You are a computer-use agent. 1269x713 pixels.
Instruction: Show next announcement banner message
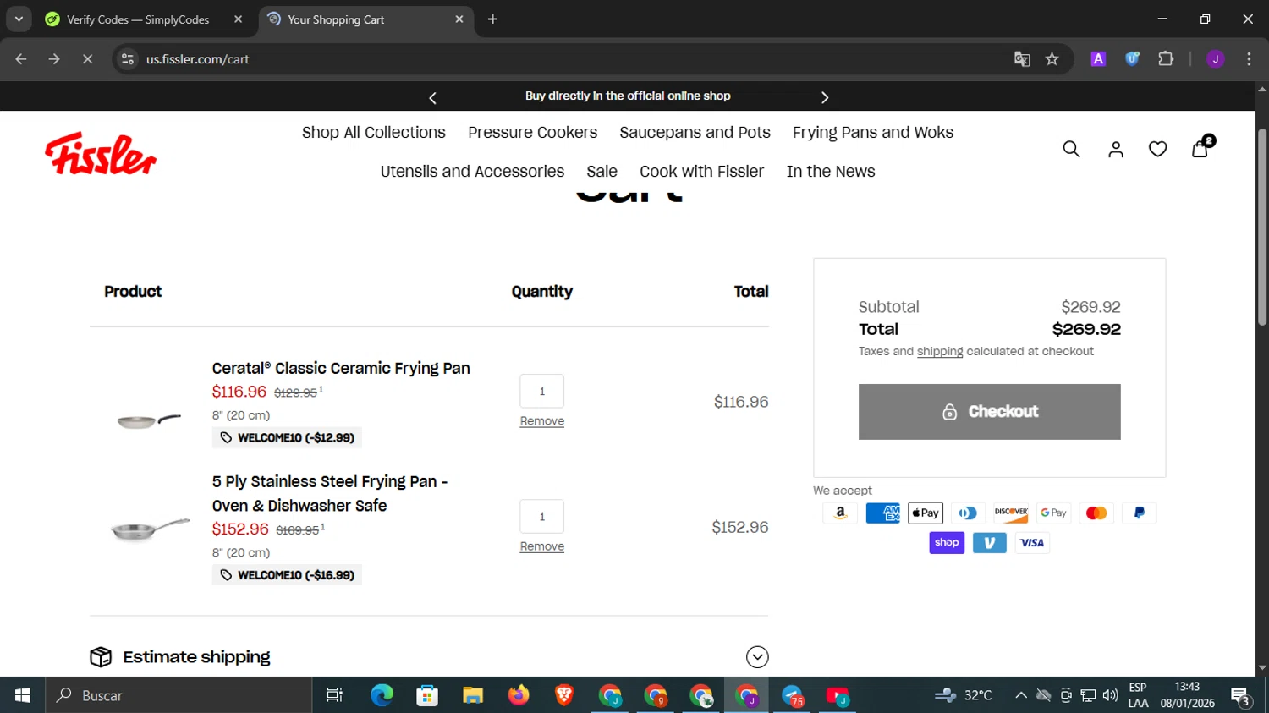[825, 98]
